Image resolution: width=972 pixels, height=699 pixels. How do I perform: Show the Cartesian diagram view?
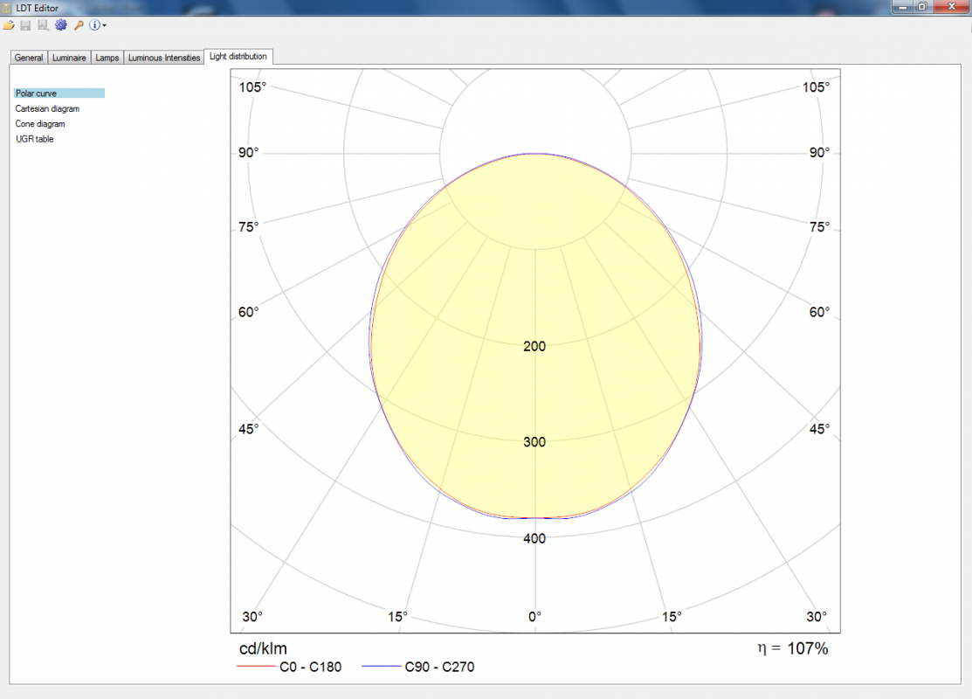coord(47,108)
